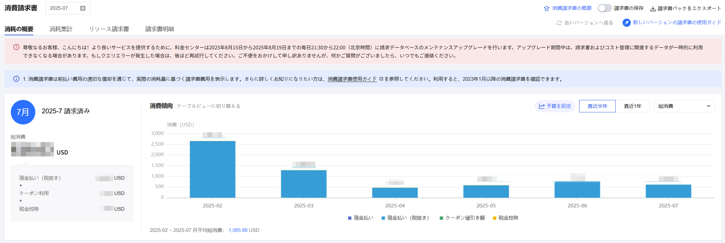Click the 総消費 label under the 7月 badge

click(x=18, y=137)
